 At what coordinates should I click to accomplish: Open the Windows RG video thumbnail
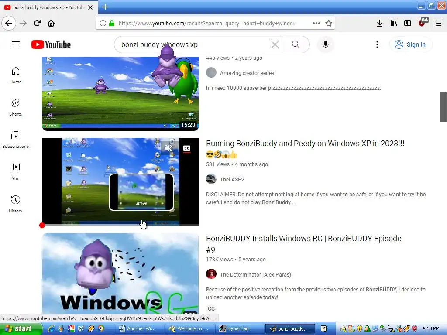coord(120,273)
